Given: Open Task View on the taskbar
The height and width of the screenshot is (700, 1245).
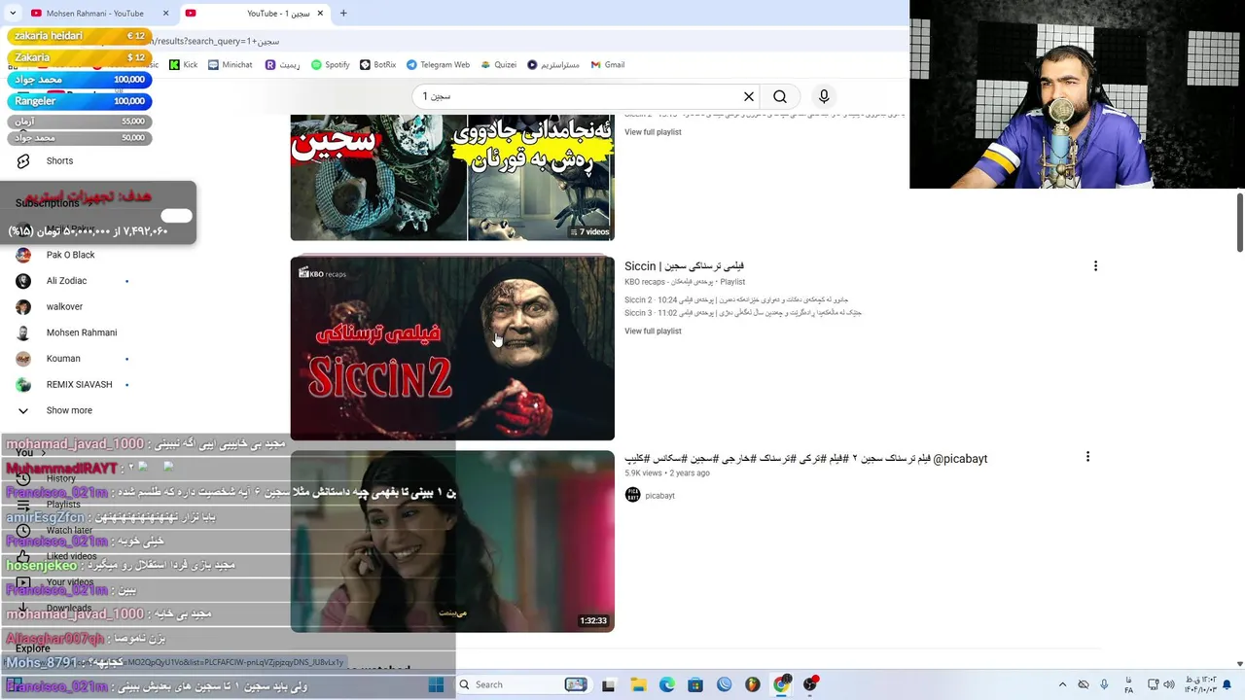Looking at the screenshot, I should (x=608, y=684).
